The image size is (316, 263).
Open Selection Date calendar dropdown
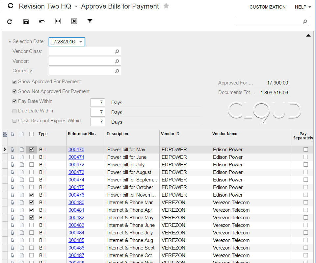[x=81, y=42]
